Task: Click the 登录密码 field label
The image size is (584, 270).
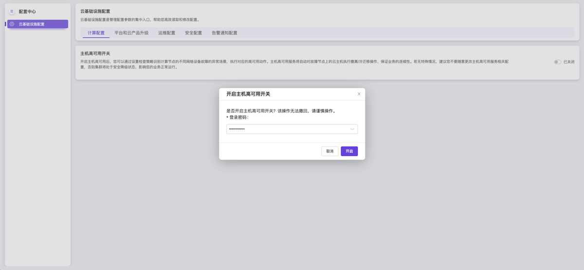Action: click(238, 118)
